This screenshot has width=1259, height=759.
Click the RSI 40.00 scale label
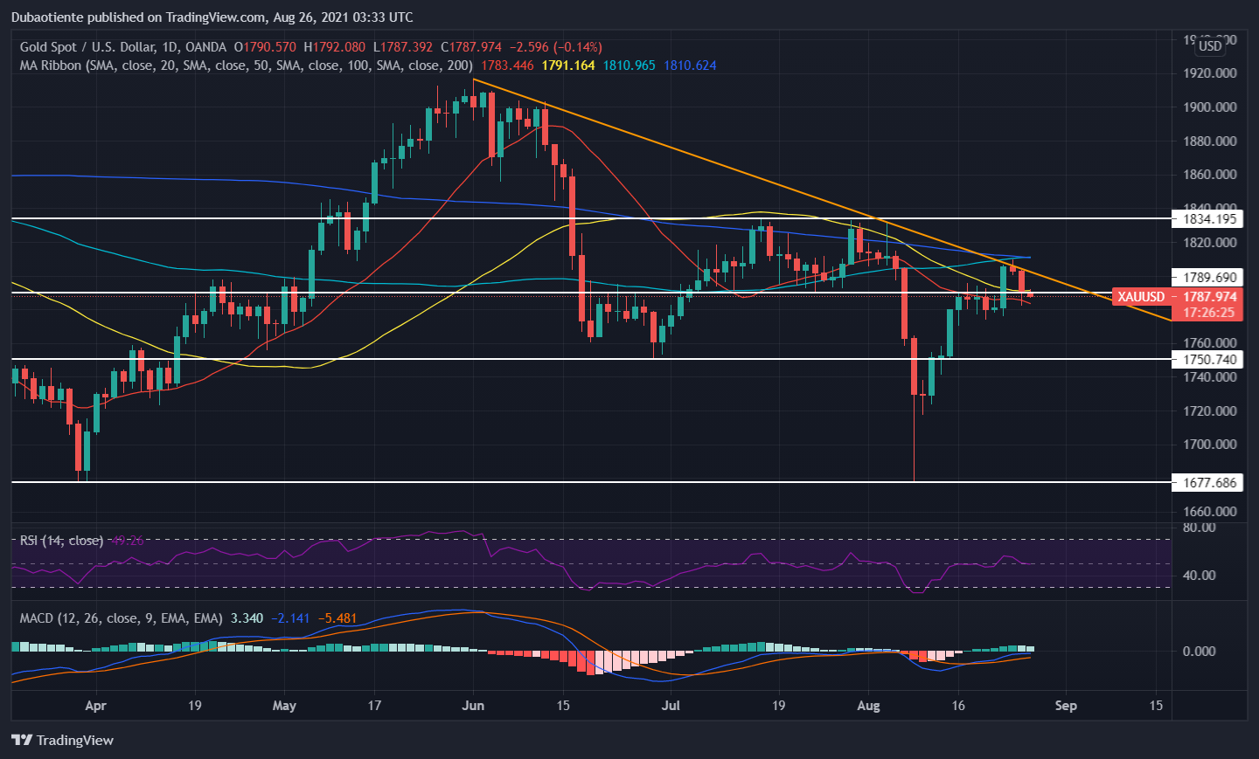(x=1199, y=576)
